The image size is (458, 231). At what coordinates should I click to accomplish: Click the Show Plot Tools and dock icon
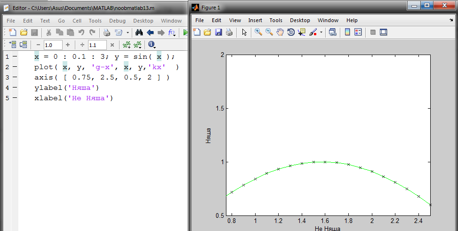tap(384, 32)
